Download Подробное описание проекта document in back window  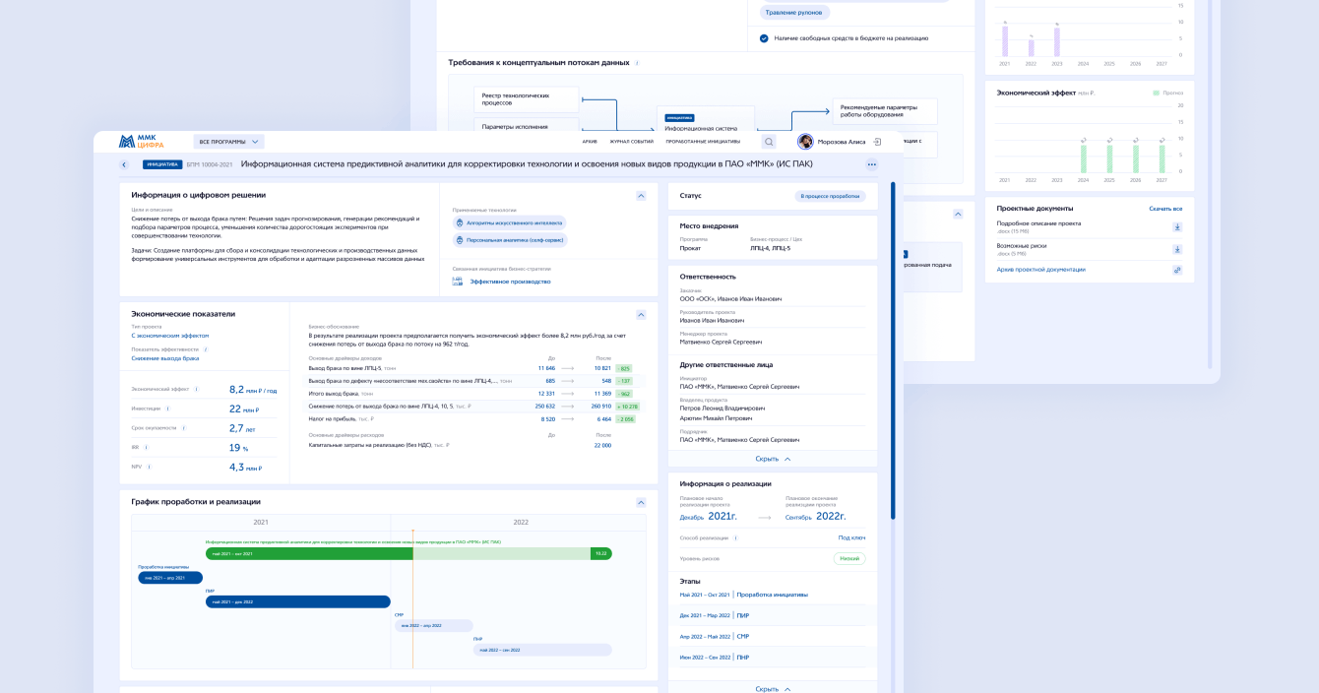pyautogui.click(x=1177, y=227)
